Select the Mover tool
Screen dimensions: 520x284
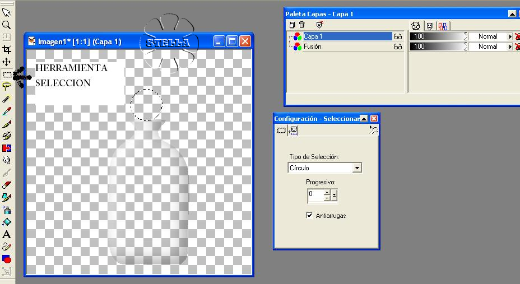pyautogui.click(x=7, y=62)
